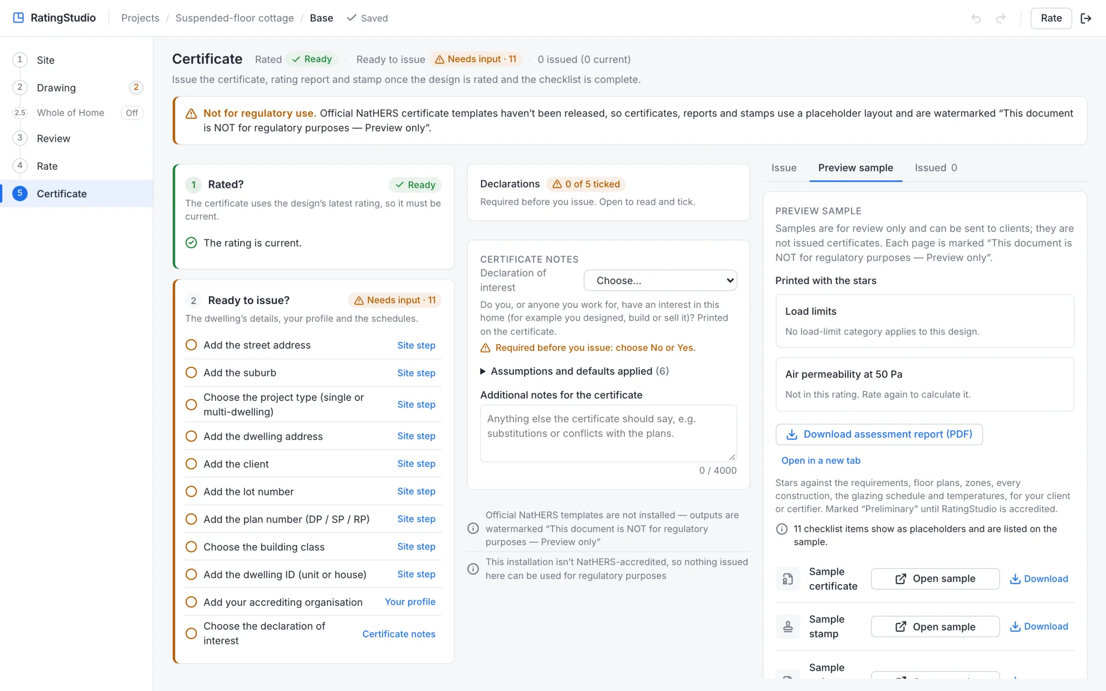
Task: Open the Declarations 0 of 5 ticked card
Action: point(608,192)
